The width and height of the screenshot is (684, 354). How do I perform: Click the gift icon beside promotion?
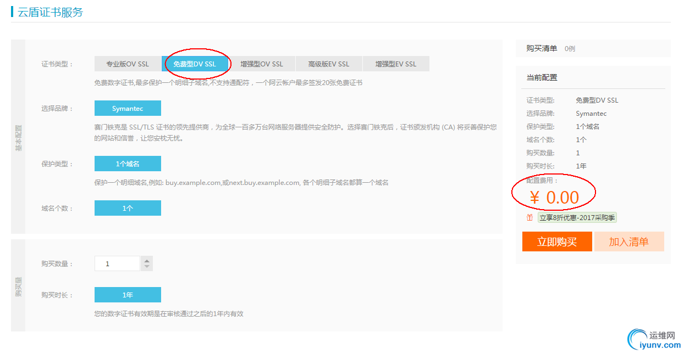[x=529, y=217]
